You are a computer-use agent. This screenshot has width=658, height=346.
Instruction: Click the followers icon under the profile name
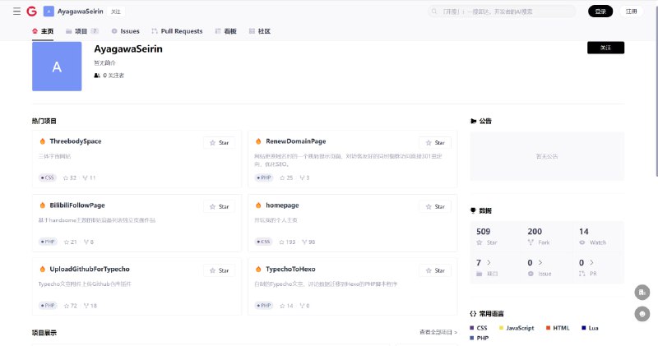[97, 76]
